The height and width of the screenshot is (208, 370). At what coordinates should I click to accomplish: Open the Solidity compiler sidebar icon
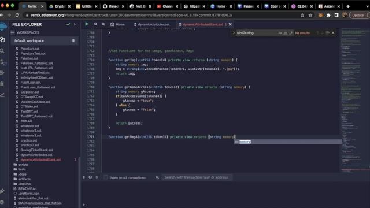point(3,62)
